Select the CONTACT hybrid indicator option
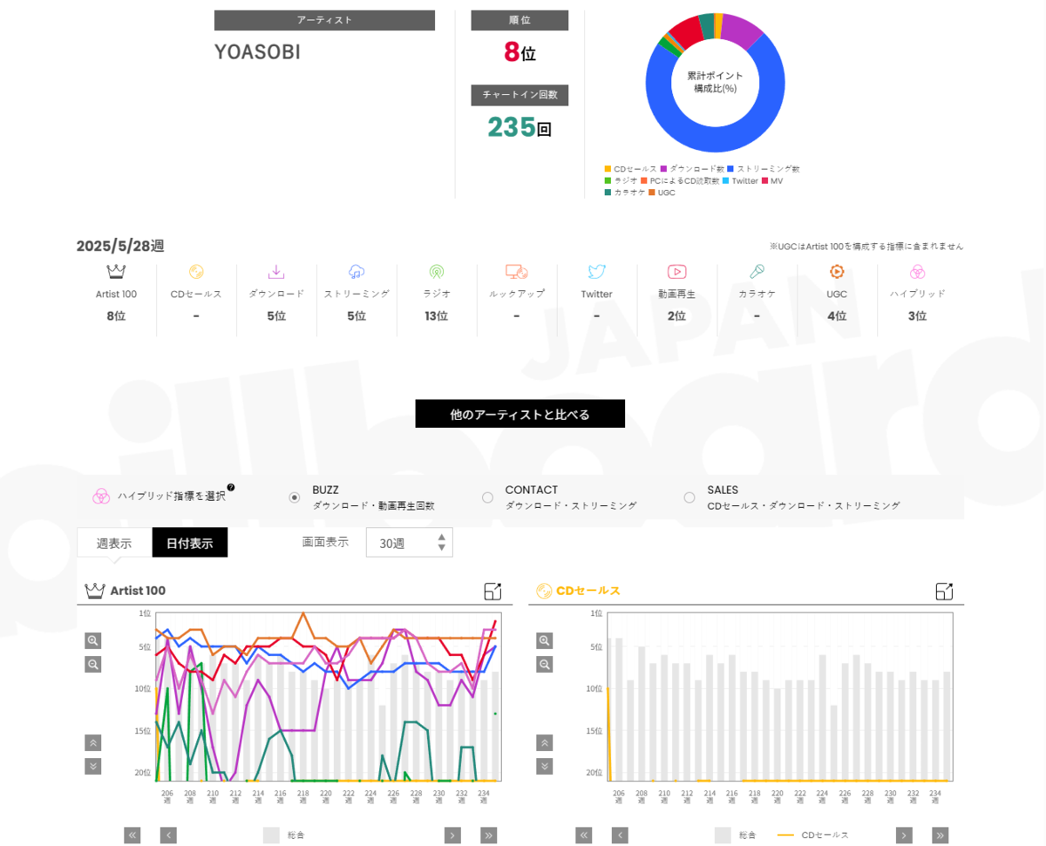The width and height of the screenshot is (1046, 846). coord(487,497)
